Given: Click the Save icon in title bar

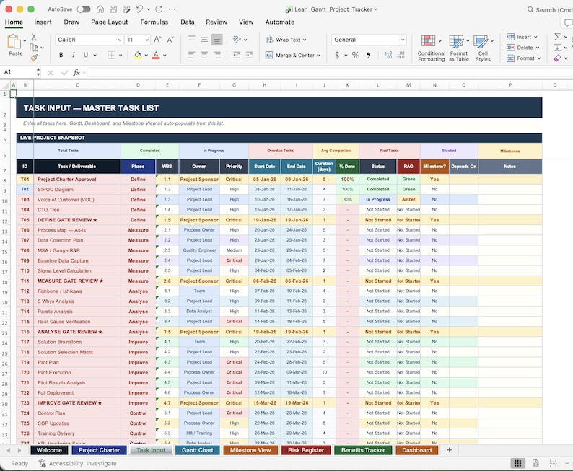Looking at the screenshot, I should (x=113, y=9).
